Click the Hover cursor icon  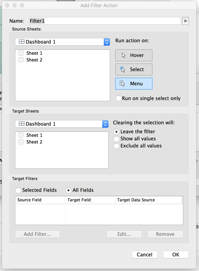123,55
